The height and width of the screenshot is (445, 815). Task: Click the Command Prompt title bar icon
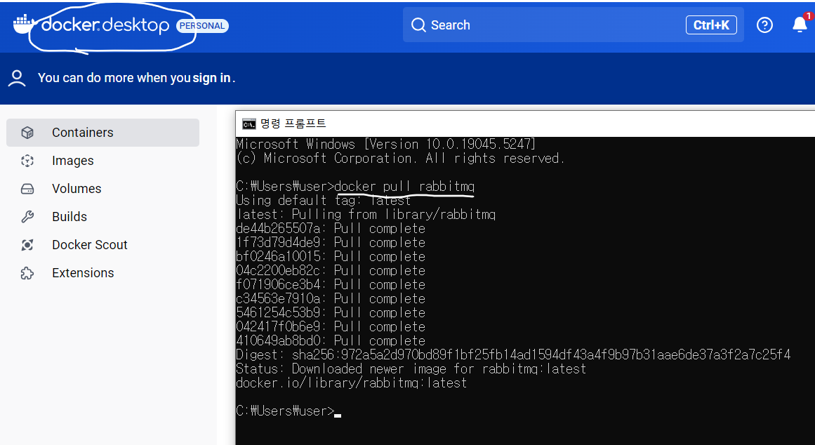(x=249, y=124)
